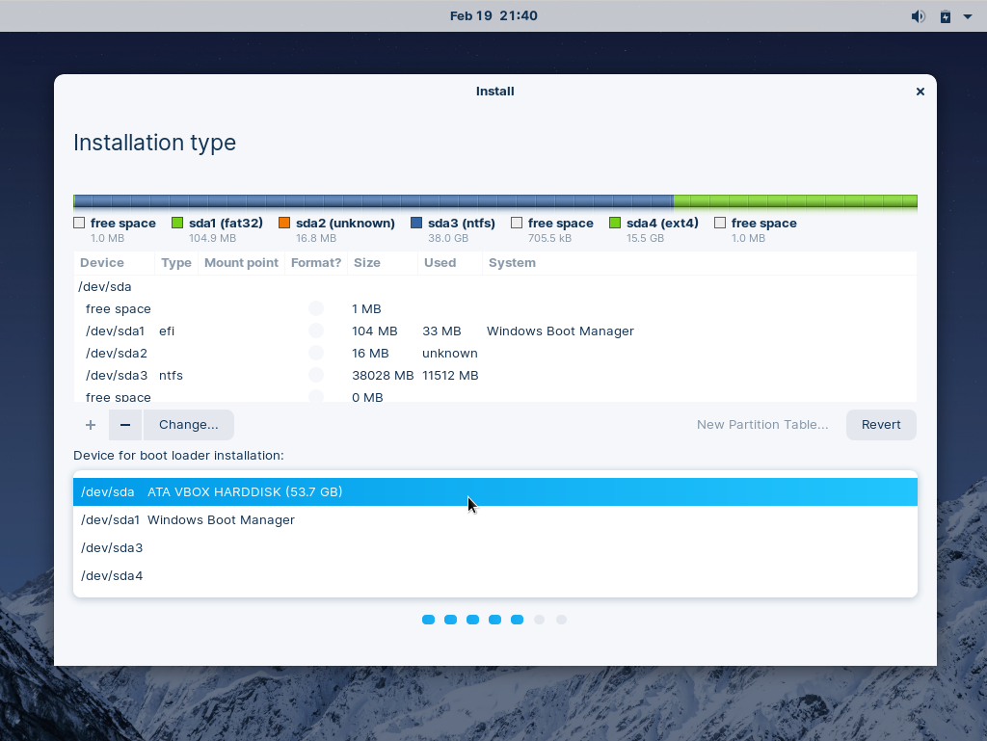Screen dimensions: 987x741
Task: Close the Install window
Action: (920, 92)
